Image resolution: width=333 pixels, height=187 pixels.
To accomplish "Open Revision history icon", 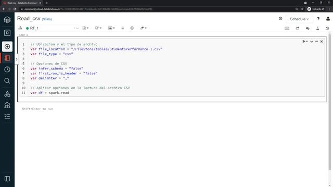I will coord(327,28).
